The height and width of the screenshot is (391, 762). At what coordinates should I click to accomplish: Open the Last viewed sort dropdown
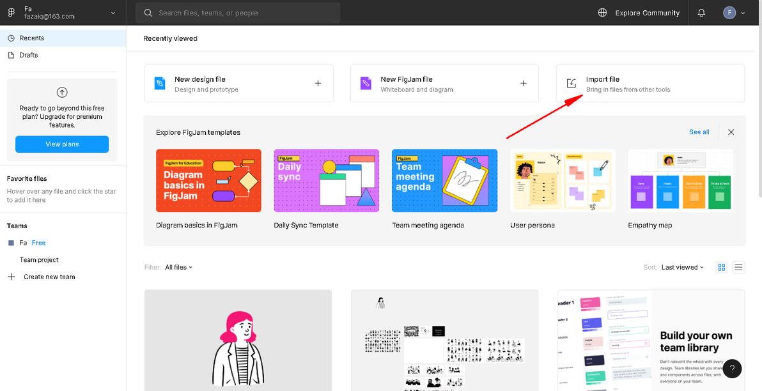[683, 267]
